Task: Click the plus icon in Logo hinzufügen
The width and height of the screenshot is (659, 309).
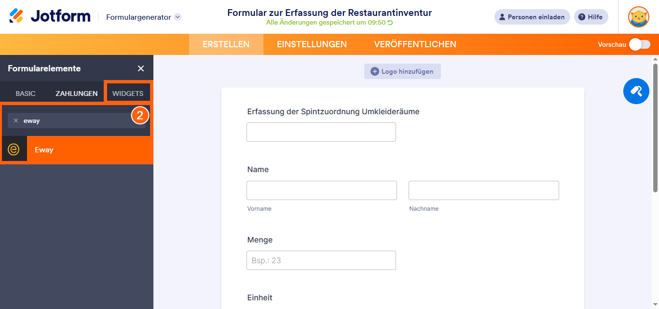Action: point(374,71)
